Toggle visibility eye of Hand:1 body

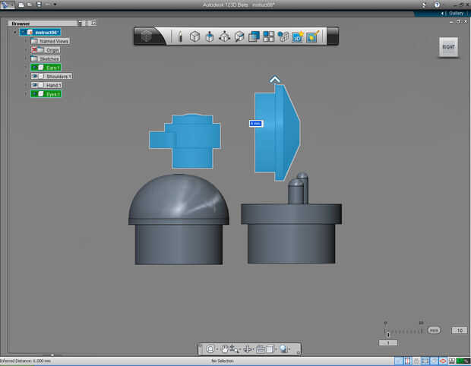pos(35,85)
